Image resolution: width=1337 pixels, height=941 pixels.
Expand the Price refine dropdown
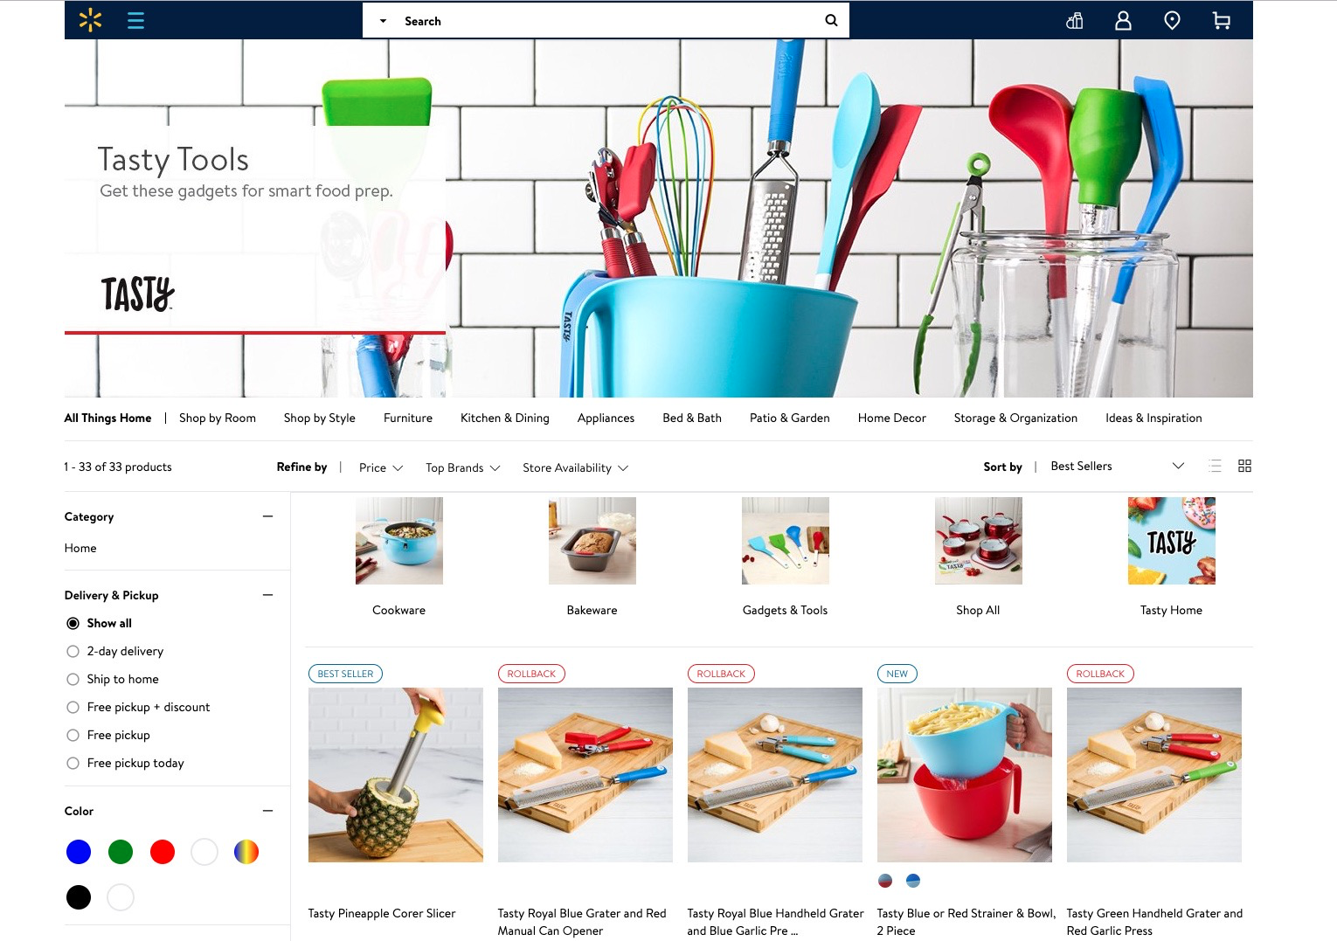tap(381, 467)
